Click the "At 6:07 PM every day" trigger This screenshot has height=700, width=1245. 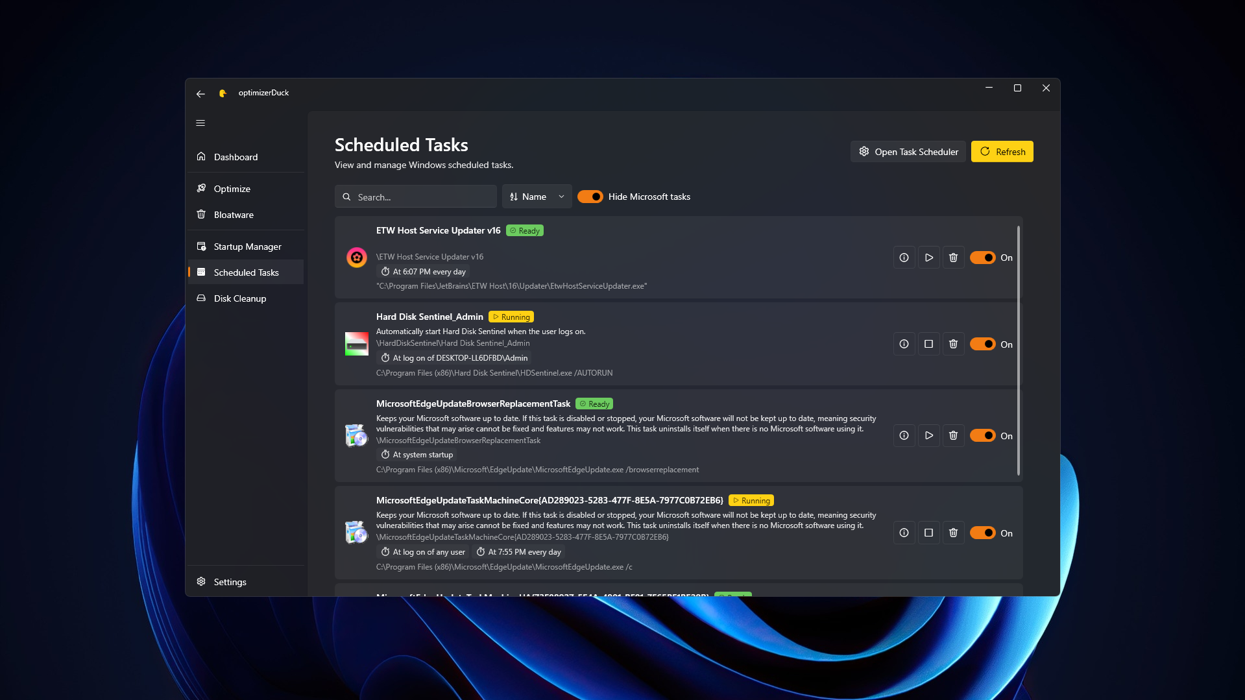[x=423, y=272]
